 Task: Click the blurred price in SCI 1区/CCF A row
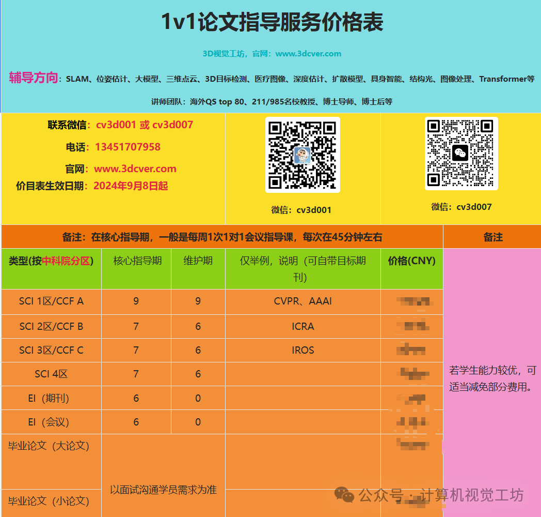coord(413,301)
